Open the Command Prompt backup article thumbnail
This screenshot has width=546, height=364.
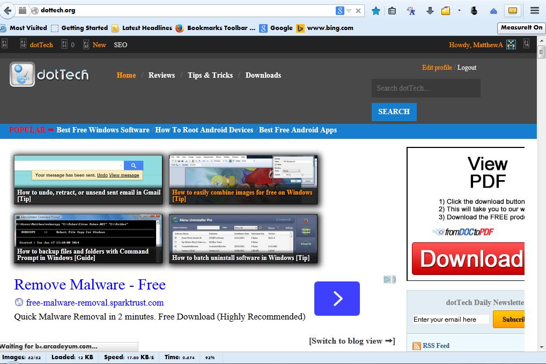click(88, 239)
